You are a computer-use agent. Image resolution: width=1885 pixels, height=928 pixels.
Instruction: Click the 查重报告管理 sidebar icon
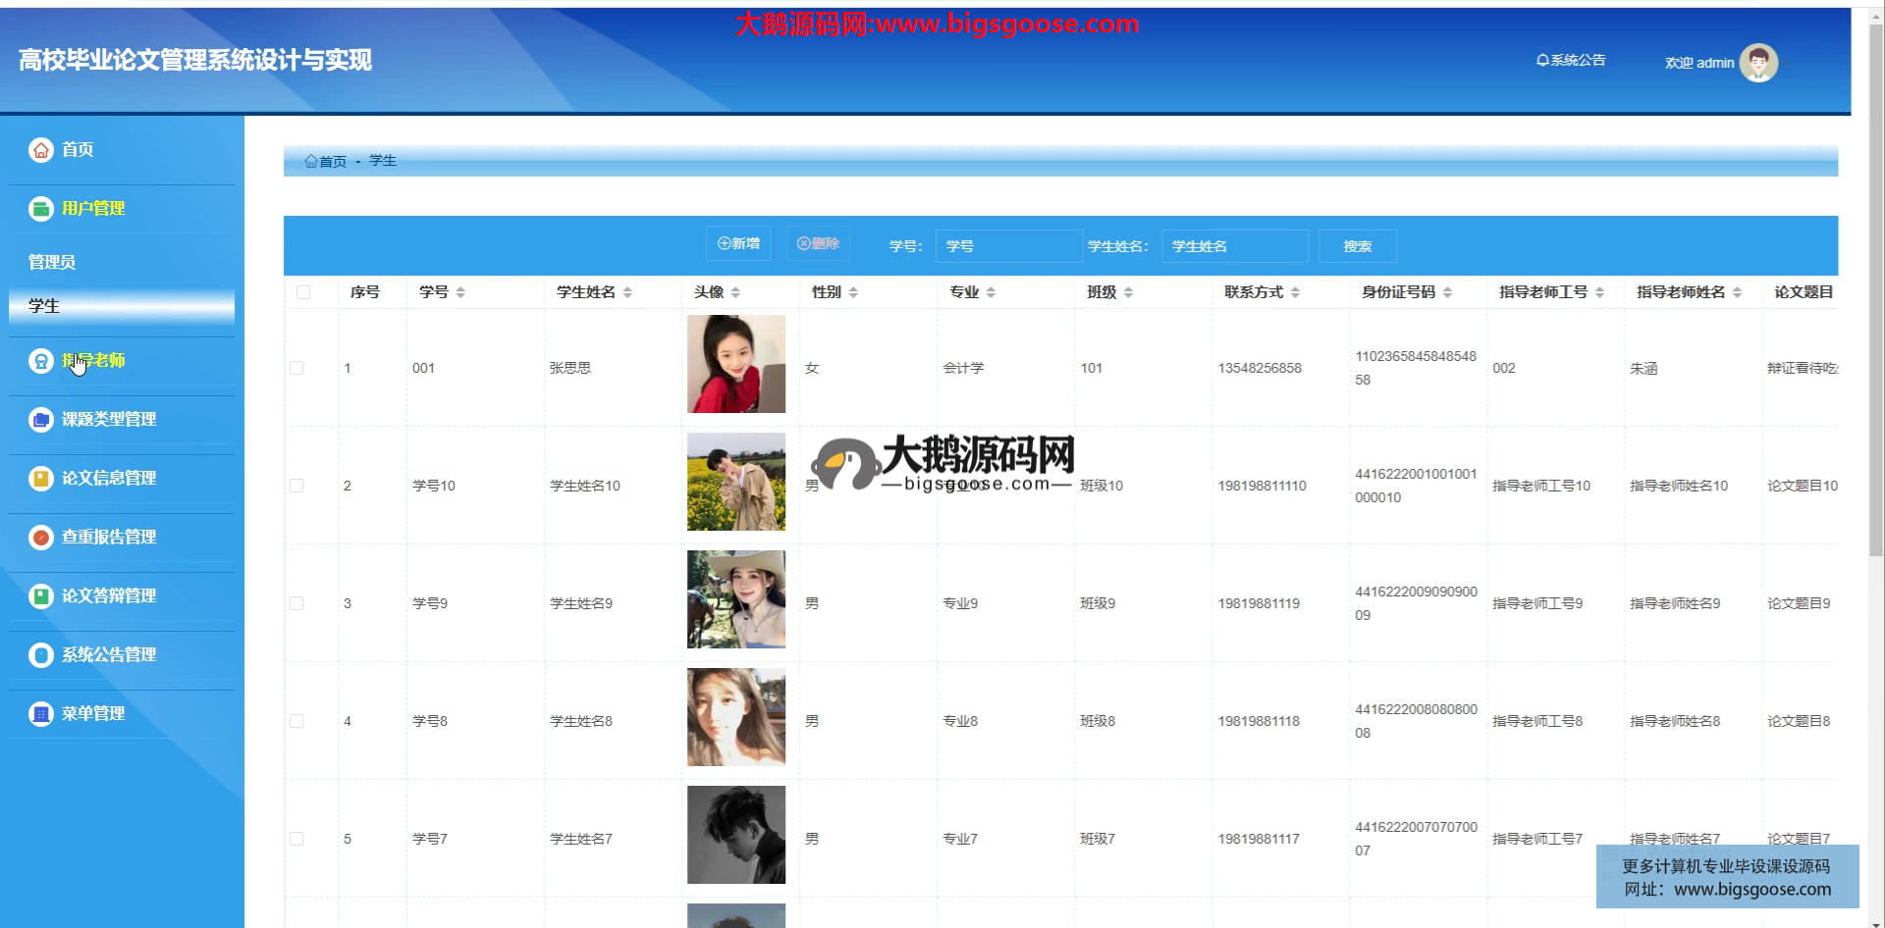[41, 538]
